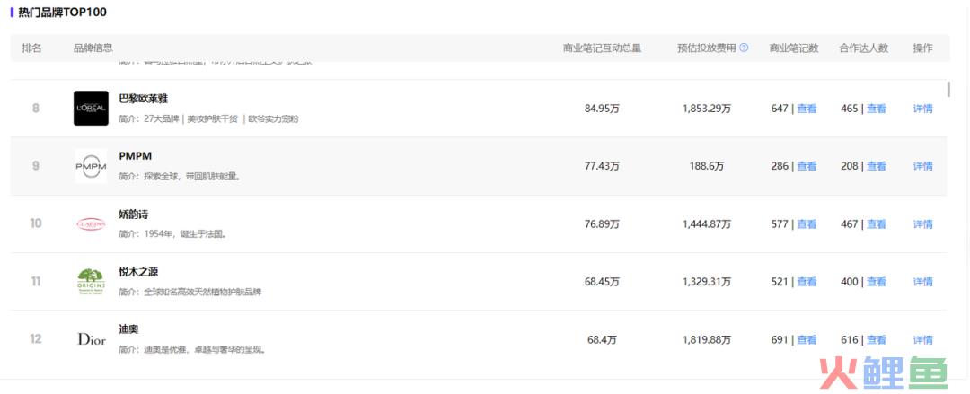Click 查看 beside 465 cooperating influencers

pyautogui.click(x=876, y=109)
